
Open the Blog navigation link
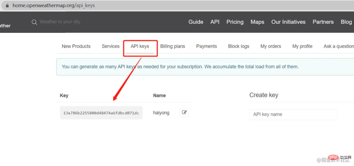click(x=346, y=22)
